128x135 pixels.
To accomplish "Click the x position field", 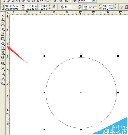I will (12, 6).
